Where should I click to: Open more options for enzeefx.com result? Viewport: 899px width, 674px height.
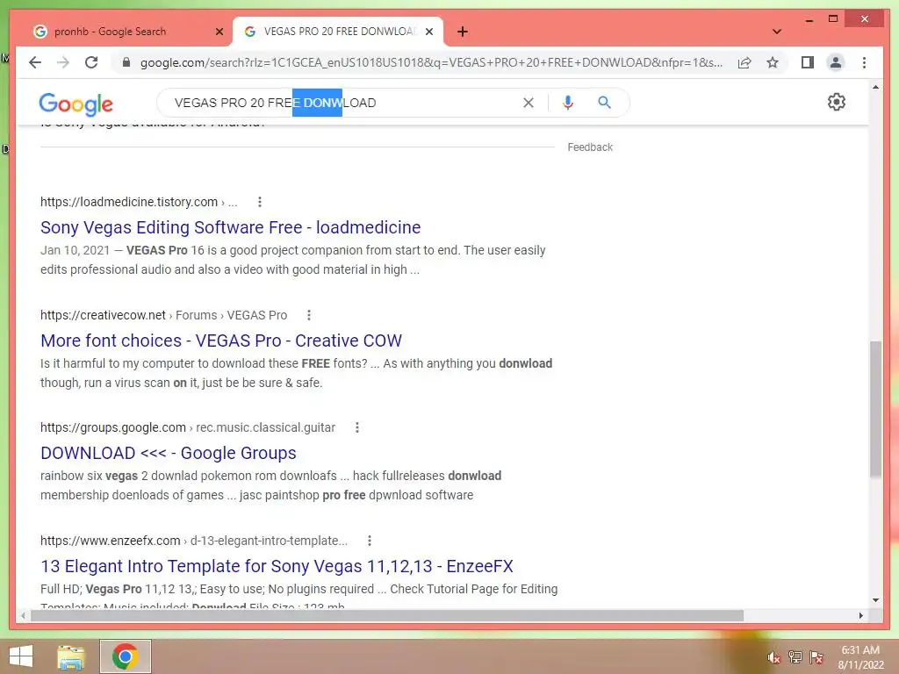tap(370, 541)
